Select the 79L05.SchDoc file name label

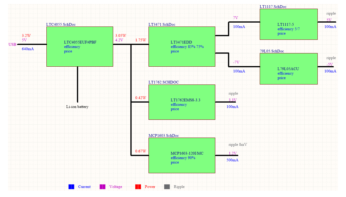click(x=272, y=51)
